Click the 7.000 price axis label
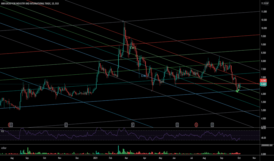Image resolution: width=274 pixels, height=161 pixels. pos(263,77)
